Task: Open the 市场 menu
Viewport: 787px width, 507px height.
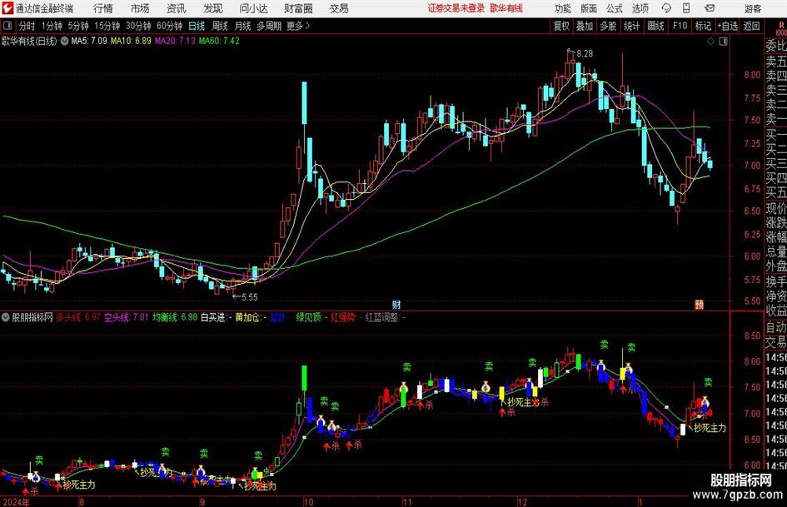Action: click(x=140, y=8)
